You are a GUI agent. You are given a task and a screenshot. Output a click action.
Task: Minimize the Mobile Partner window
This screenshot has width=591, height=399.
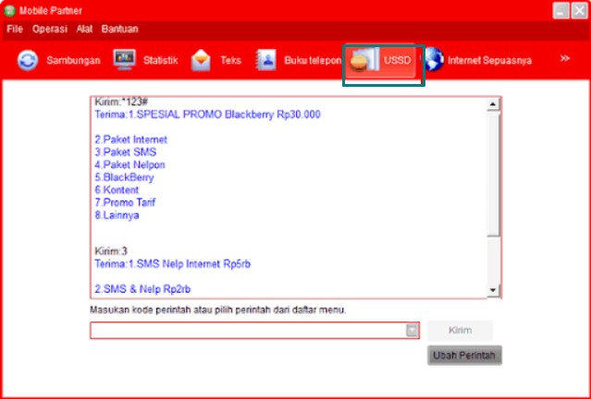click(560, 10)
